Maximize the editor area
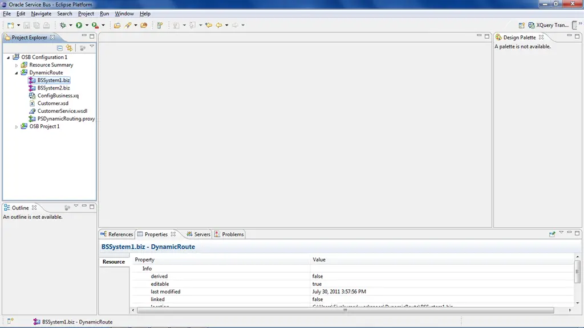This screenshot has width=584, height=328. 487,36
